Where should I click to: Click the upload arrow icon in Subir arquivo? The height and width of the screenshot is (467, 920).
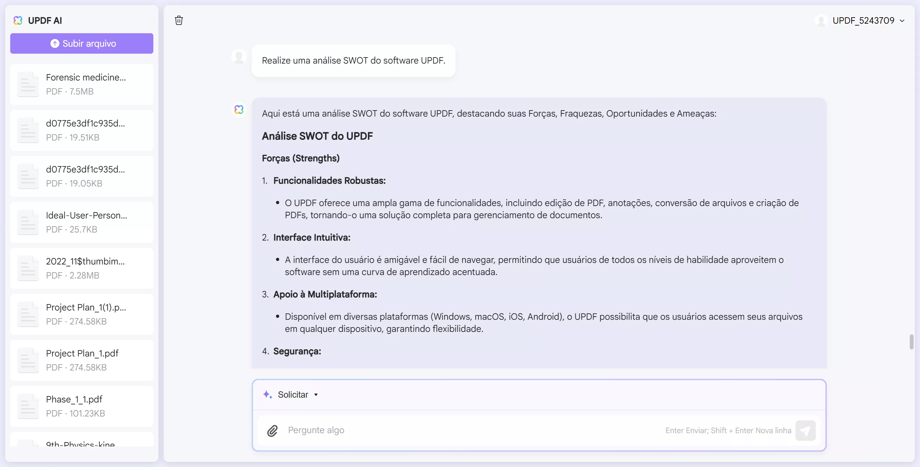click(x=55, y=43)
